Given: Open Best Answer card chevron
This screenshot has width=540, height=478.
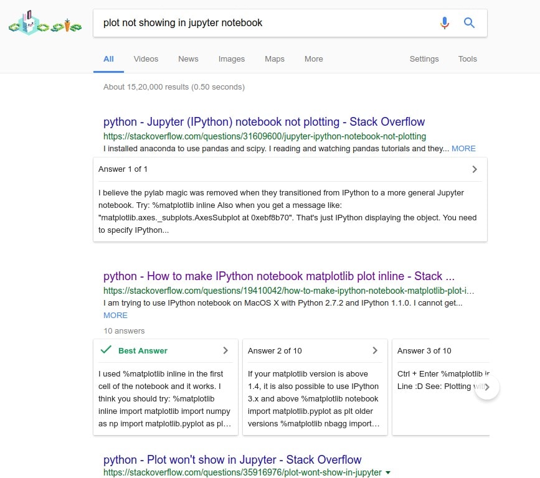Looking at the screenshot, I should point(225,350).
